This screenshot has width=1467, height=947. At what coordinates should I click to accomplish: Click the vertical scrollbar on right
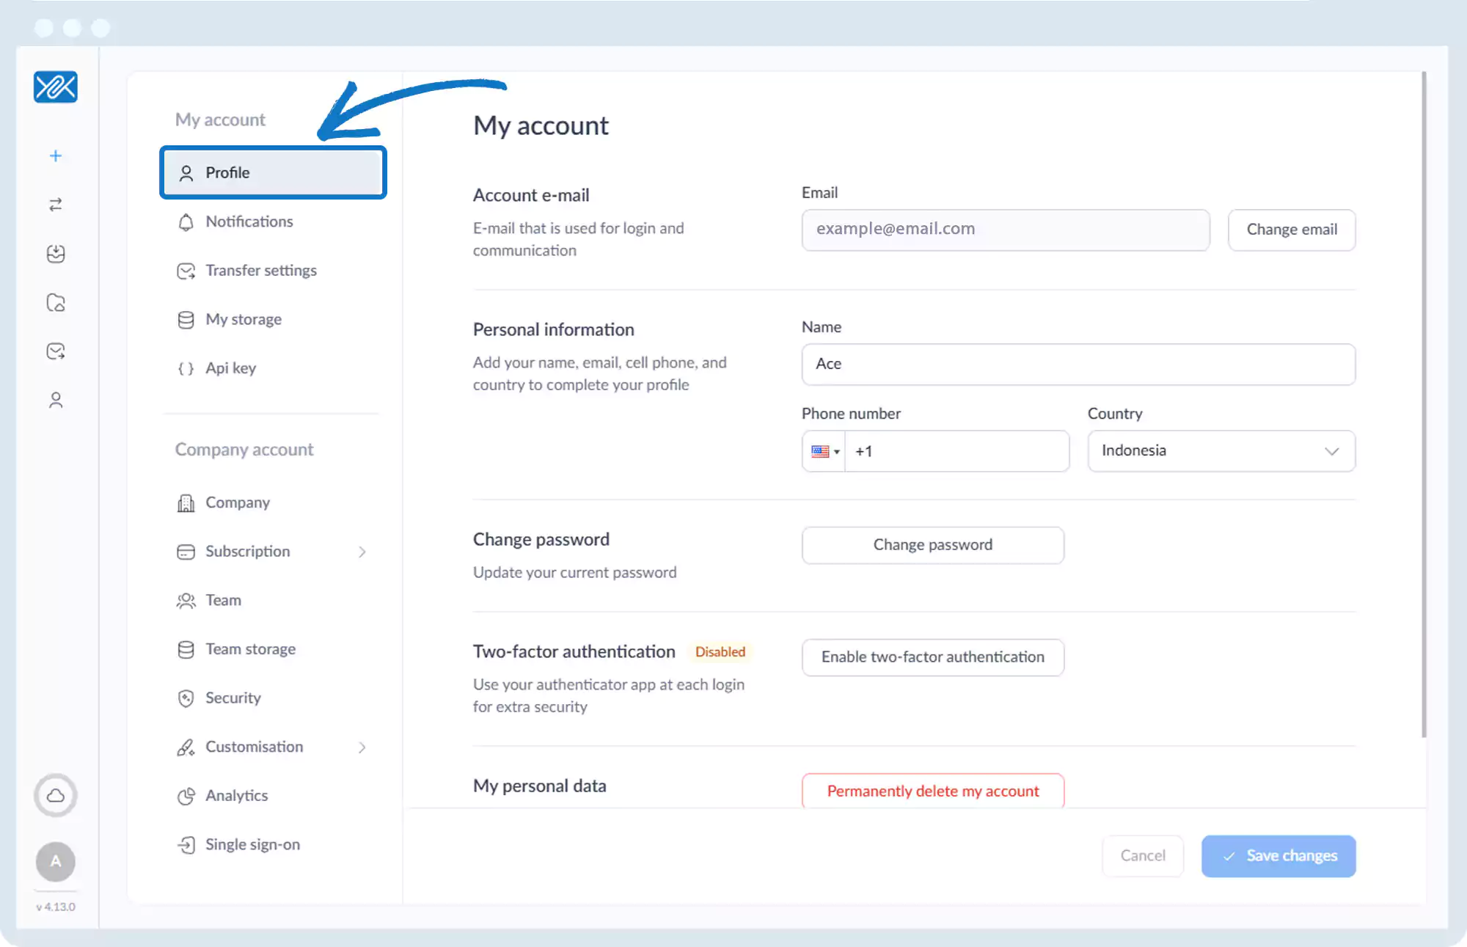(1424, 403)
